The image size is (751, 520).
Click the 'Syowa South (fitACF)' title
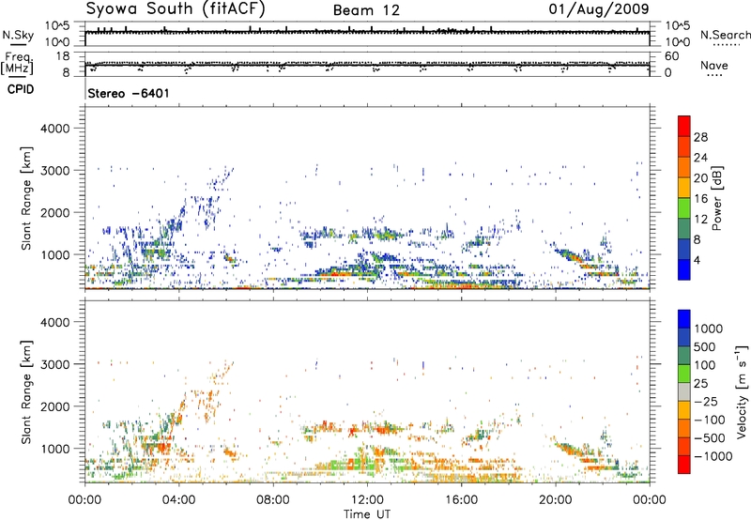click(x=175, y=9)
